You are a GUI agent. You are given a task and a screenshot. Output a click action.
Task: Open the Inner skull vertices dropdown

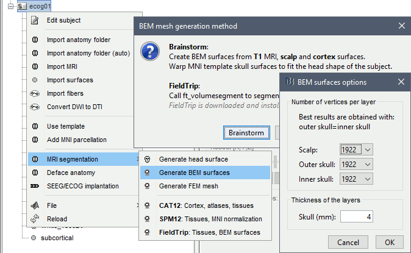click(x=356, y=178)
